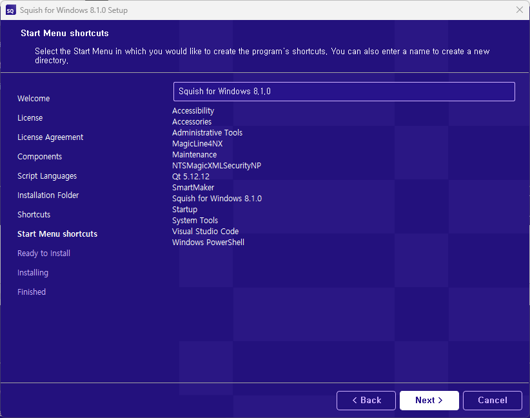Select Accessibility in the folder list
530x418 pixels.
coord(193,111)
